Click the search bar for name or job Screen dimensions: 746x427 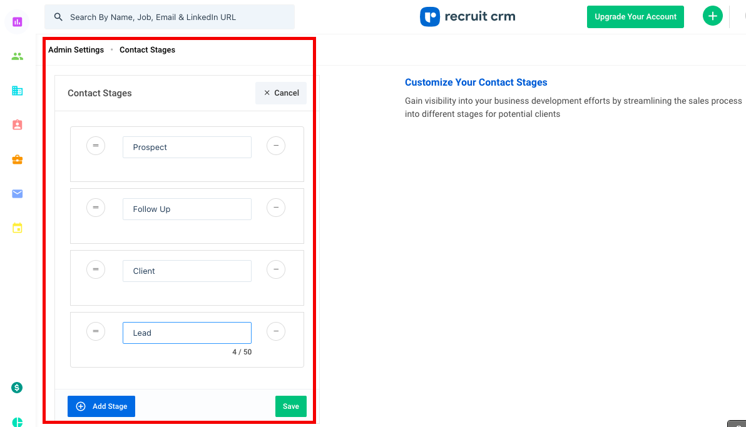pos(170,17)
